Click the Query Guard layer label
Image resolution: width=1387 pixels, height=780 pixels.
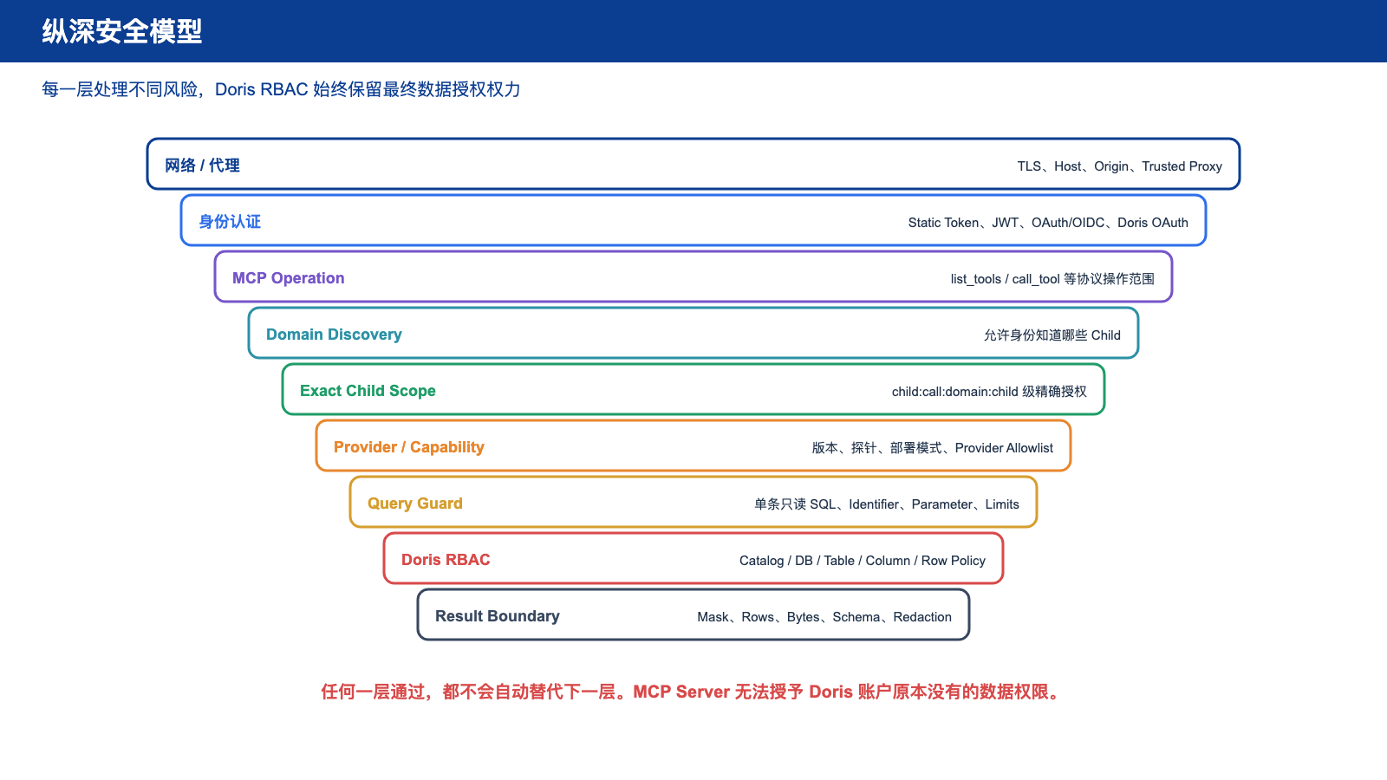click(x=414, y=504)
